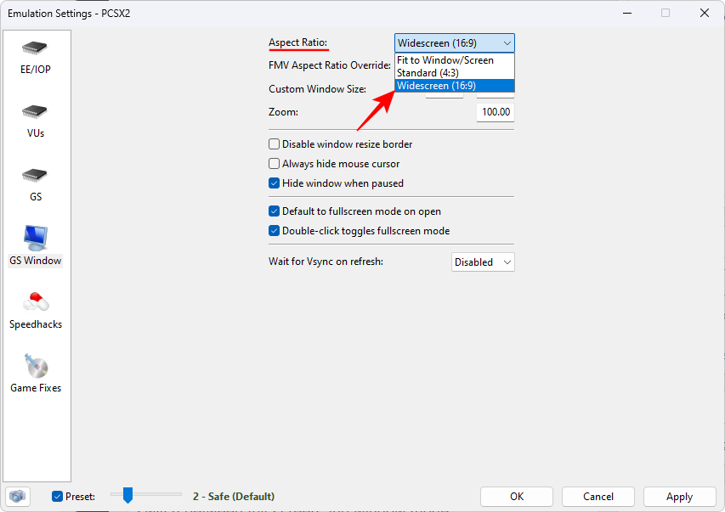Select Widescreen (16:9) in the list
The width and height of the screenshot is (725, 512).
(455, 86)
